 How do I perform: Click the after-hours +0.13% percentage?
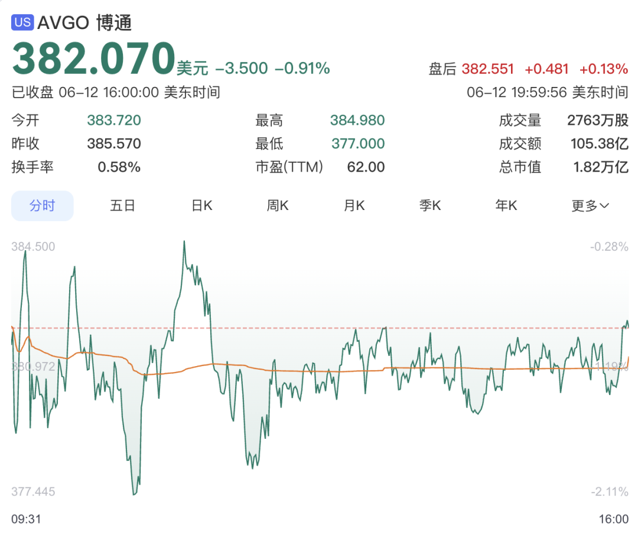tap(603, 69)
